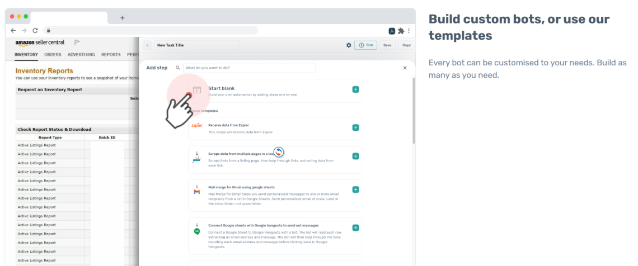Reload the browser page

pos(35,31)
